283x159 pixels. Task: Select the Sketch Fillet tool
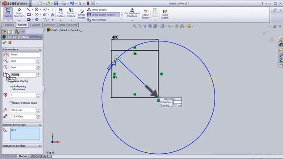pyautogui.click(x=45, y=19)
